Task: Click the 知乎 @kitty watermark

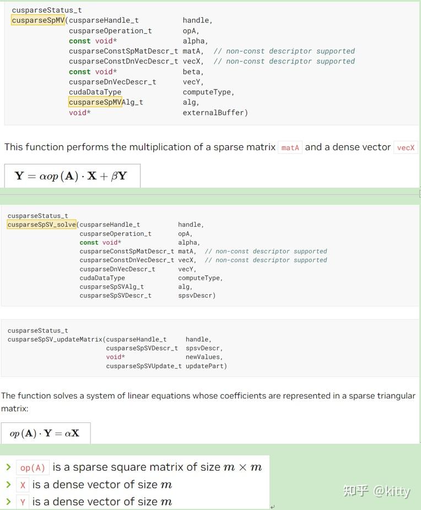Action: pos(376,491)
